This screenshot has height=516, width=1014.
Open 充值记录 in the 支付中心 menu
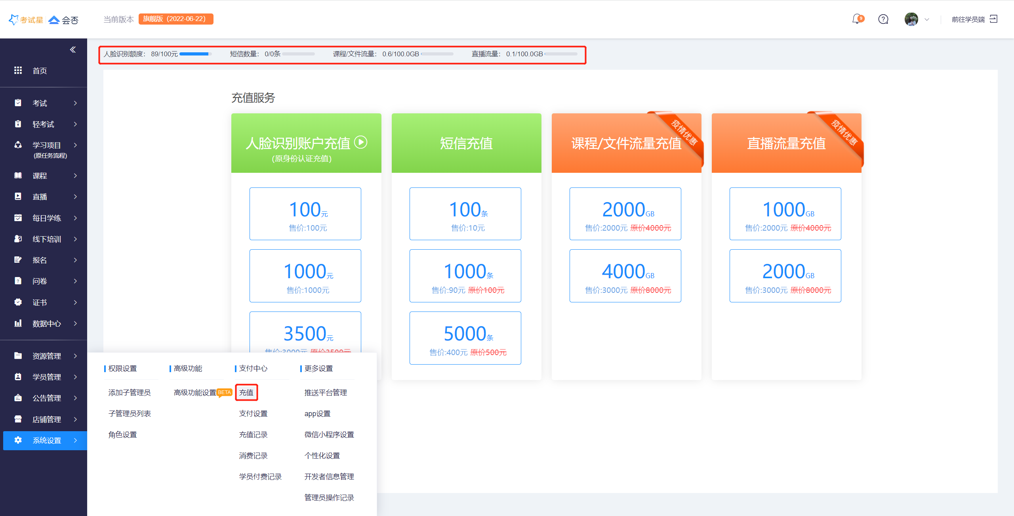pyautogui.click(x=253, y=435)
